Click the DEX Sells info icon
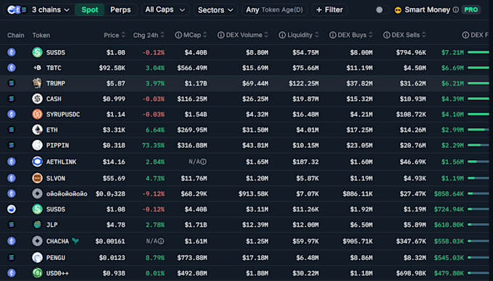Image resolution: width=493 pixels, height=281 pixels. click(x=386, y=35)
